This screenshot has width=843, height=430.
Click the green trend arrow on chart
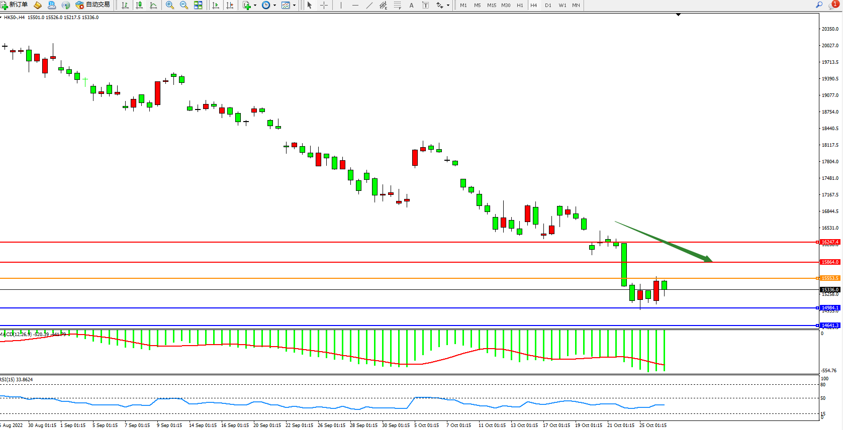pyautogui.click(x=664, y=242)
